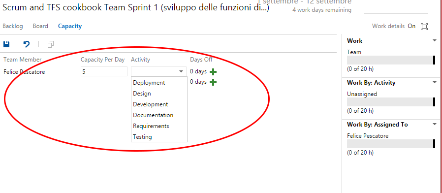Click the 0 days link for Felice
Screen dimensions: 442x193
coord(198,71)
